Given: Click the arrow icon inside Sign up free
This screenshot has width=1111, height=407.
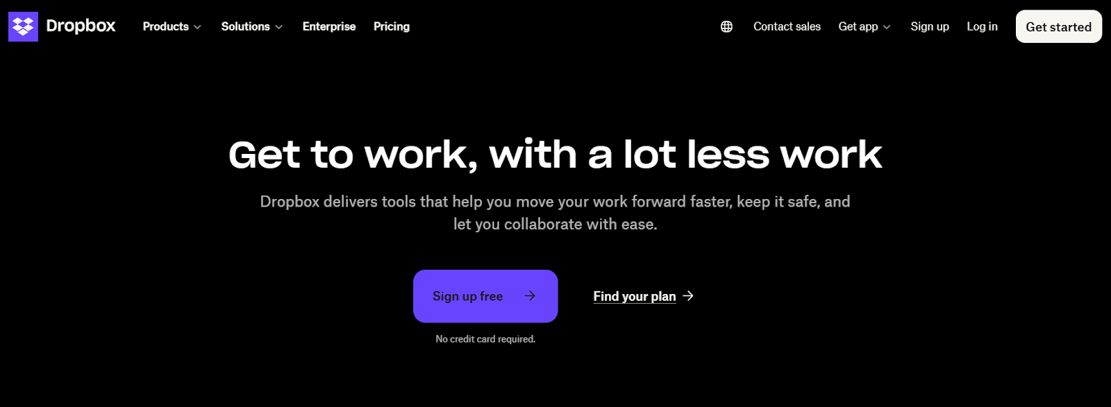Looking at the screenshot, I should [530, 296].
